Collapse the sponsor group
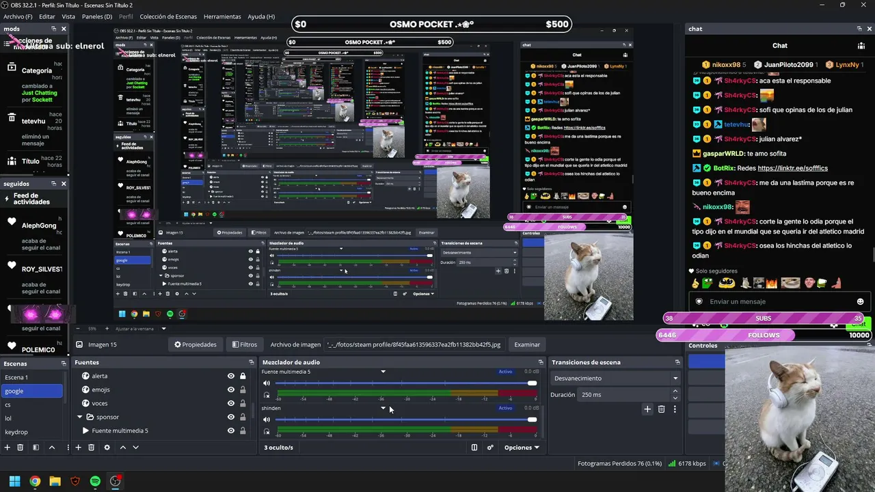The height and width of the screenshot is (492, 875). [x=80, y=417]
